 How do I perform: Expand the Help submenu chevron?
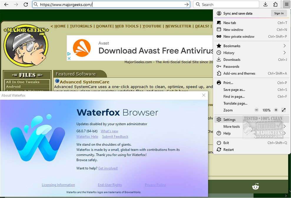click(284, 133)
